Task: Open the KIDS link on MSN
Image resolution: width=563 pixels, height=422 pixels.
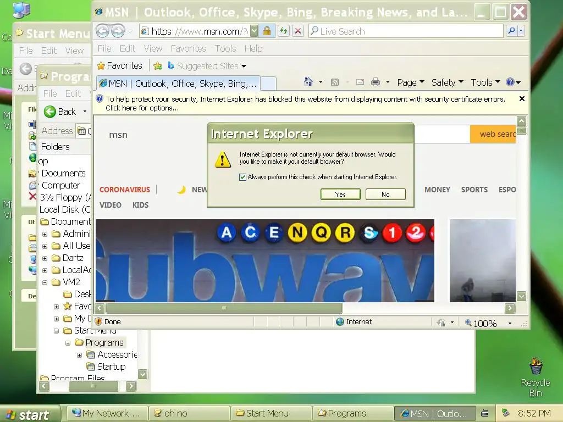Action: (140, 205)
